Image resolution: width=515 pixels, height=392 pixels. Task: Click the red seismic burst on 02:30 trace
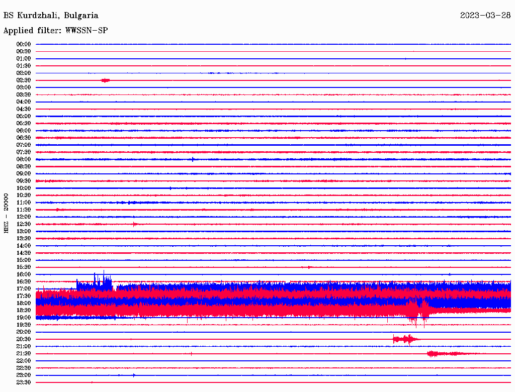[106, 80]
